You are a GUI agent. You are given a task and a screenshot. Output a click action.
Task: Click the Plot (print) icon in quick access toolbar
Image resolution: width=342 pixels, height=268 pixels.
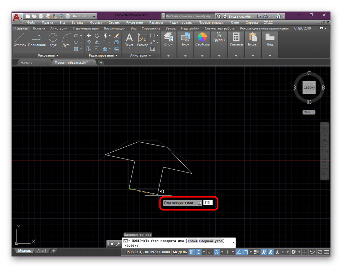click(68, 16)
